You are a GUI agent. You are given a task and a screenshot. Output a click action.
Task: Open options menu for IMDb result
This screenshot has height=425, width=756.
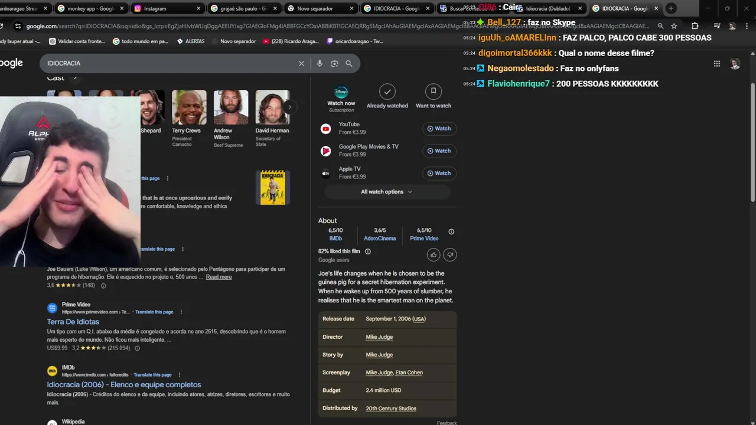pos(180,375)
